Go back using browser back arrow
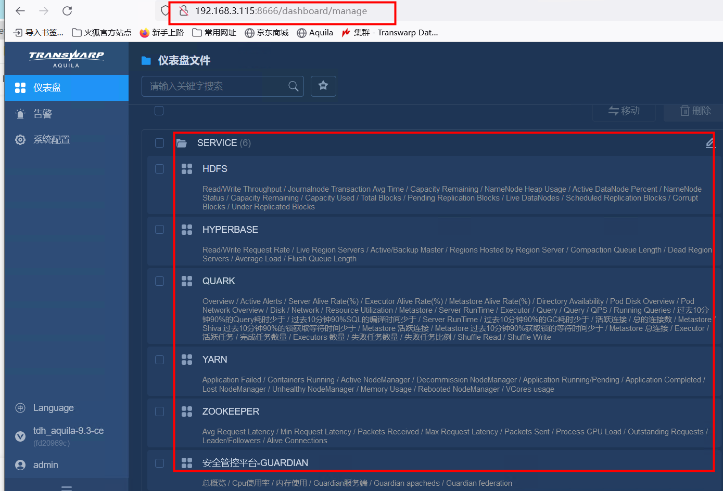The image size is (723, 491). coord(20,11)
